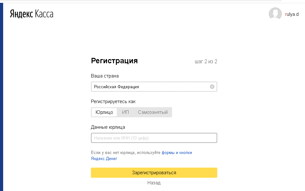Click the rulya.d account name
The image size is (305, 191).
tap(291, 15)
